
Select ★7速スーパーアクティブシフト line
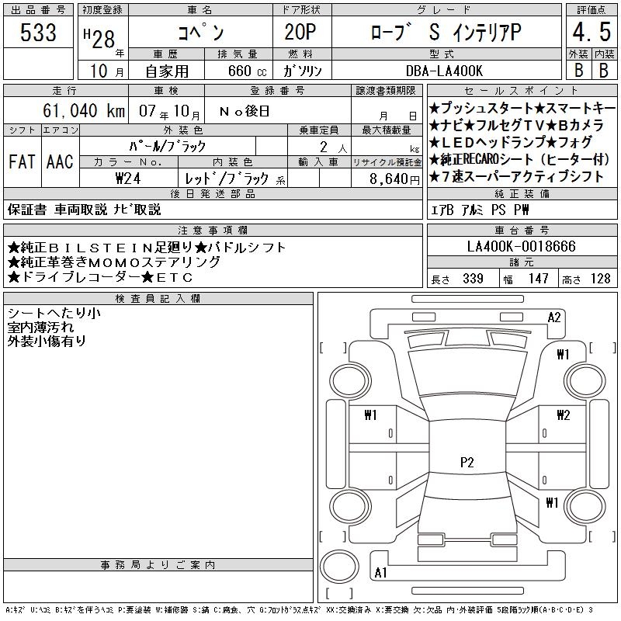[x=515, y=177]
